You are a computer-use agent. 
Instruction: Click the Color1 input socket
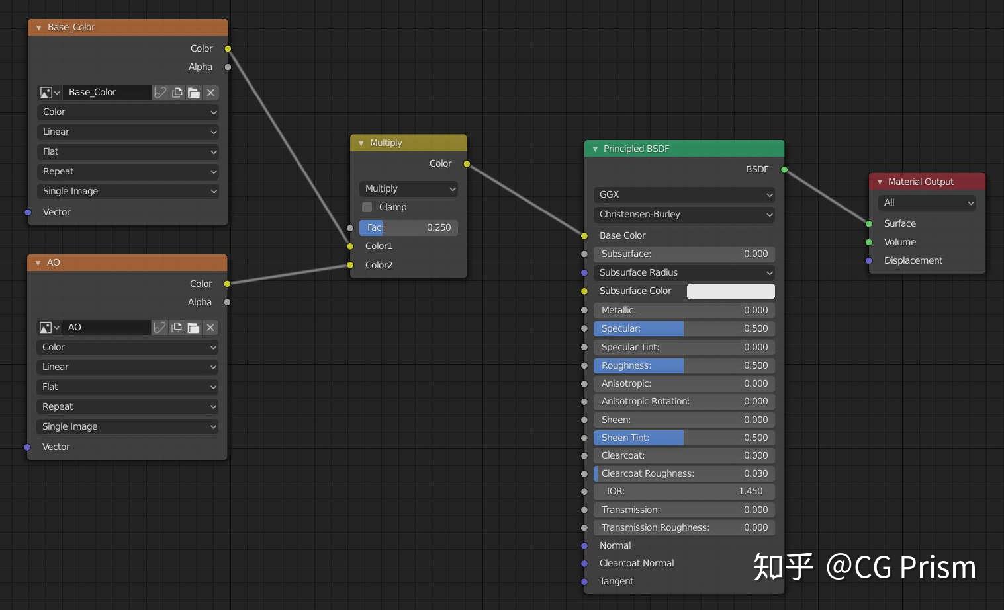[x=350, y=247]
